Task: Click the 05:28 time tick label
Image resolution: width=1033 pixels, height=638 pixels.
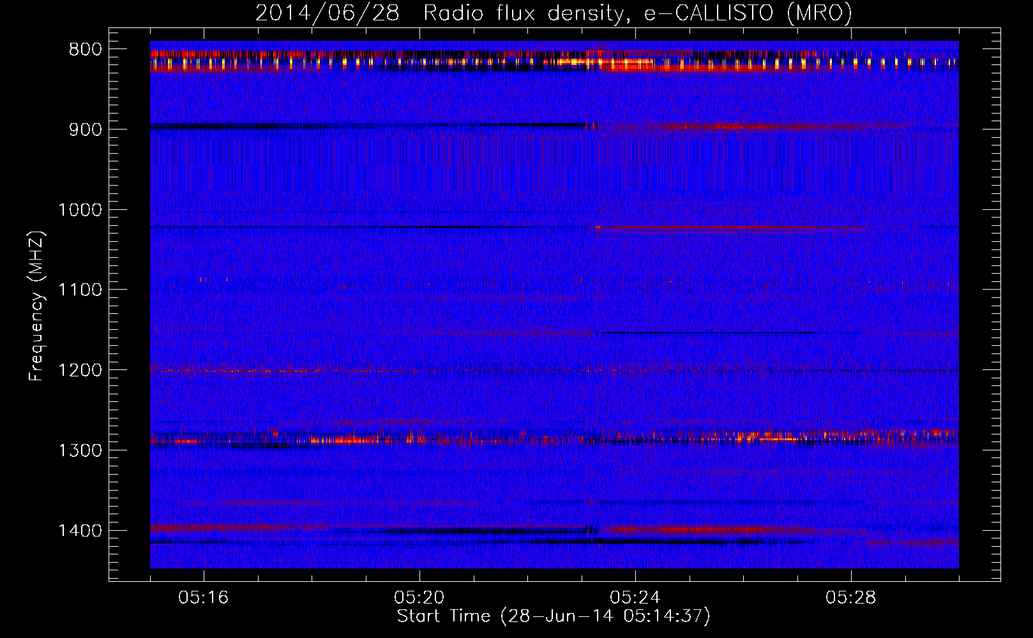Action: pyautogui.click(x=851, y=598)
